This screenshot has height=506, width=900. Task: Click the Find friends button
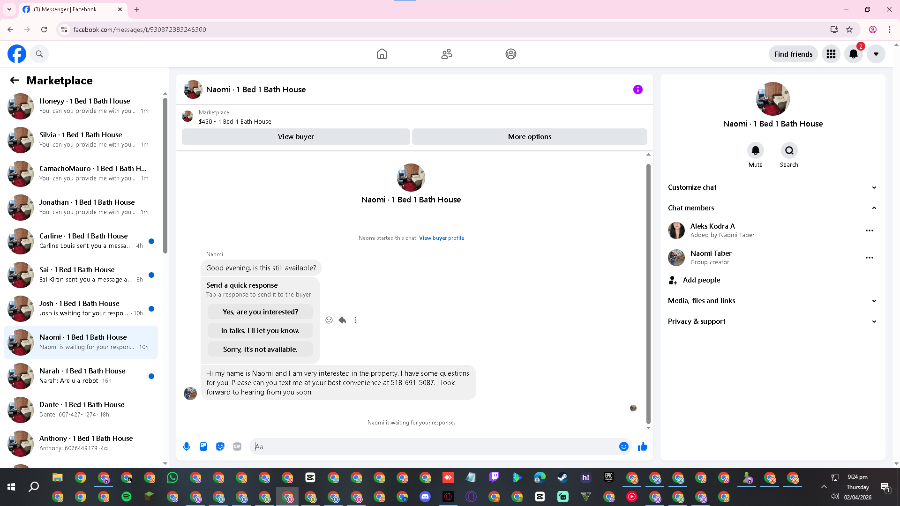(x=793, y=54)
